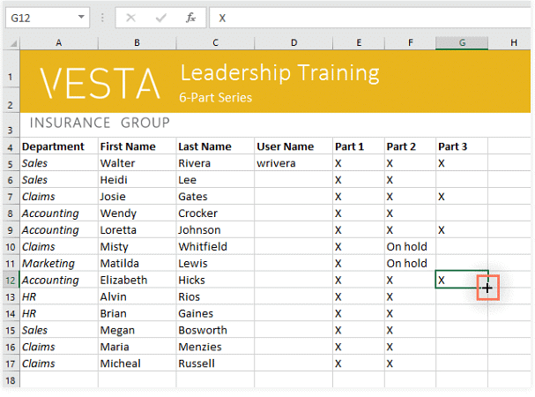
Task: Select the Maria cell
Action: (137, 347)
